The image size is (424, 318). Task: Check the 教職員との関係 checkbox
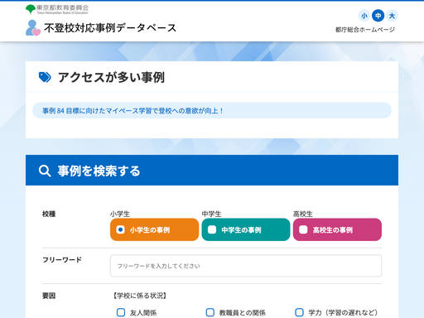(x=210, y=312)
